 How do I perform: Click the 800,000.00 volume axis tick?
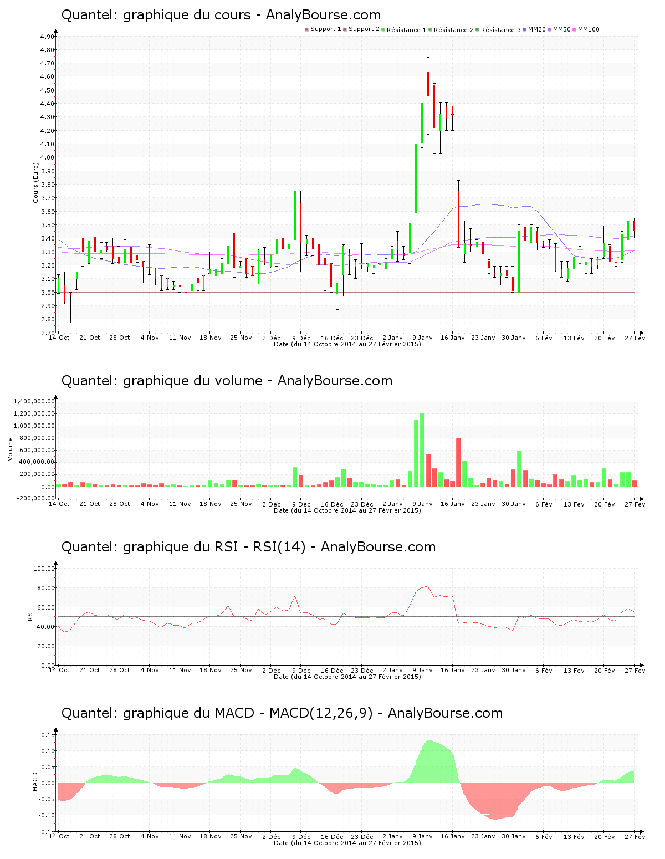click(x=37, y=438)
